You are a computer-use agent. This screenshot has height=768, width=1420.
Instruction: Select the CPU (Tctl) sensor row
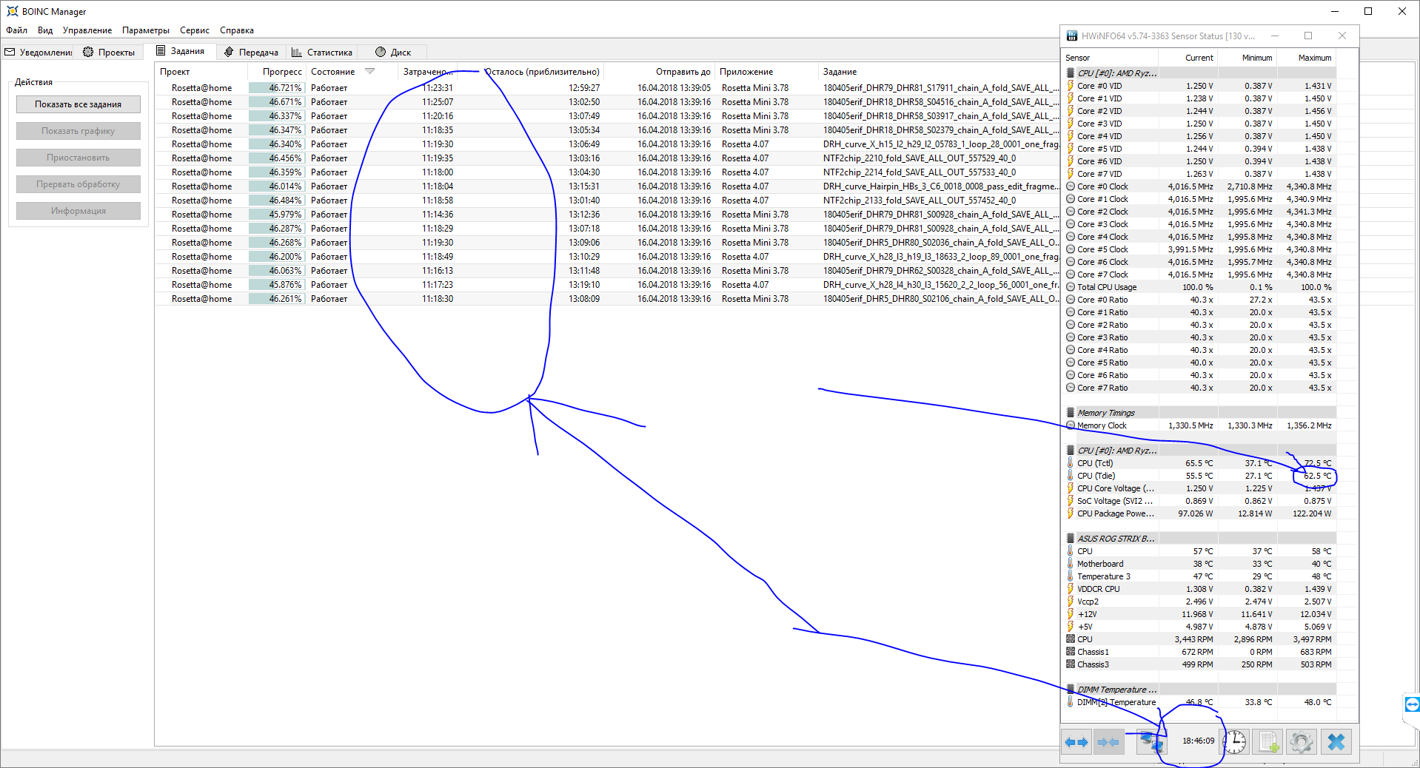[1200, 463]
